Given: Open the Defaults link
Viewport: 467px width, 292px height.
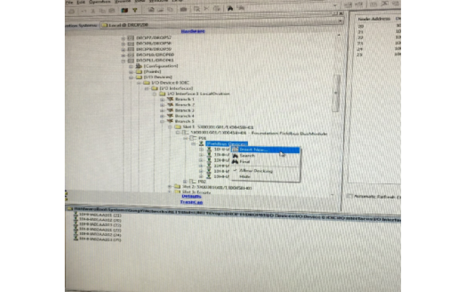Looking at the screenshot, I should [191, 196].
